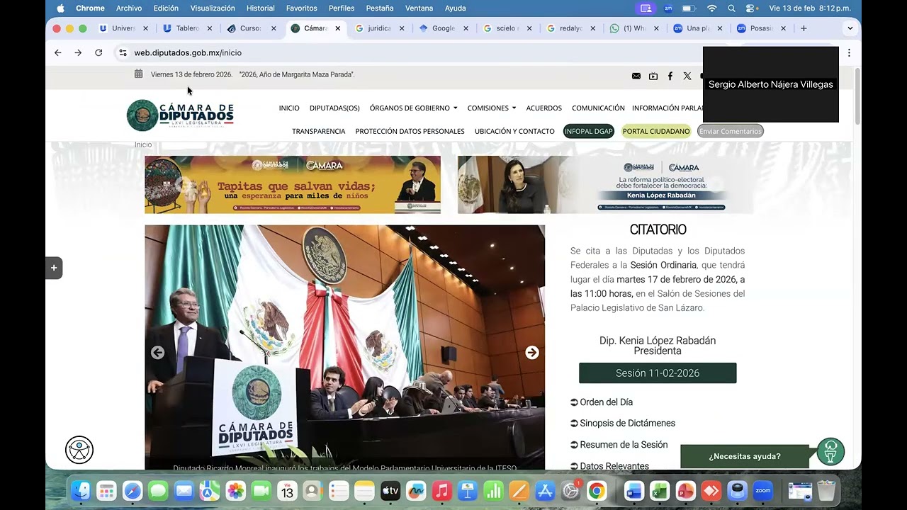The image size is (907, 510).
Task: Open the Favoritos menu in menu bar
Action: coord(302,8)
